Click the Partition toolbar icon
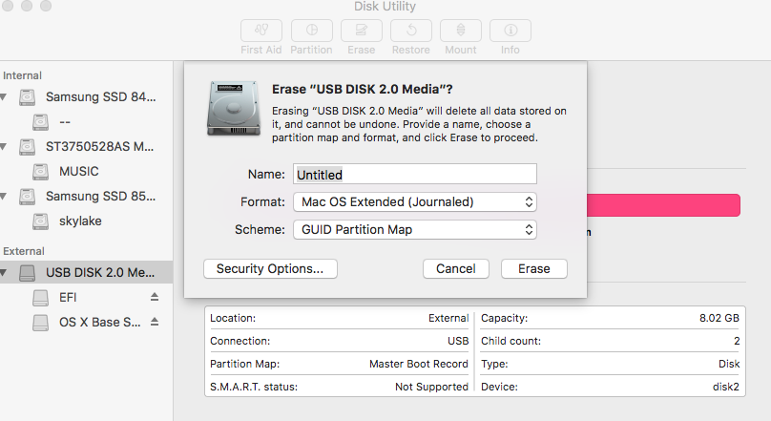This screenshot has width=771, height=421. [x=311, y=31]
